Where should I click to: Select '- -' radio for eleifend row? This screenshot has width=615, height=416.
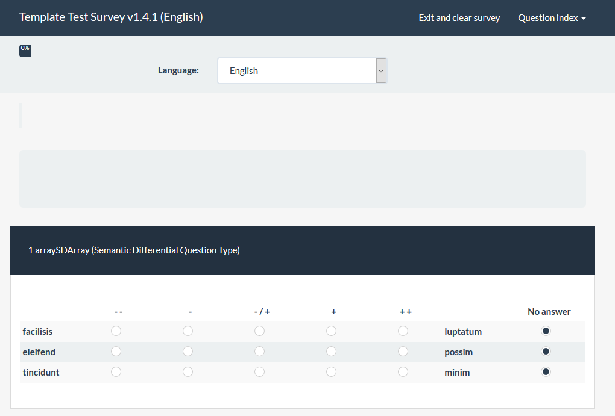(x=116, y=352)
